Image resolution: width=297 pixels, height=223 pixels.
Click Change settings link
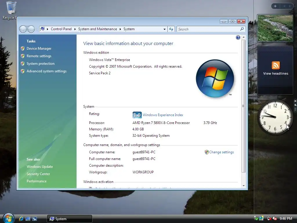point(221,152)
